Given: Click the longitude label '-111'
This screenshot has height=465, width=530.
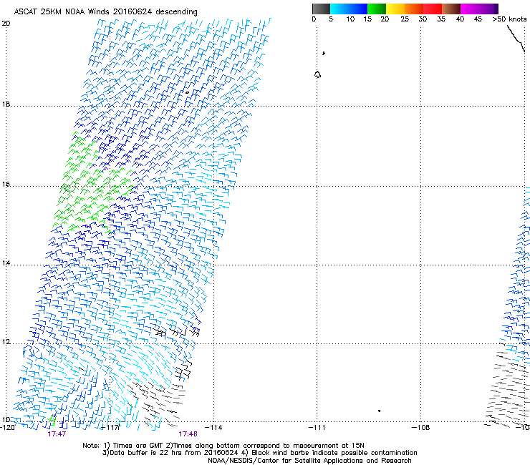Looking at the screenshot, I should 317,428.
